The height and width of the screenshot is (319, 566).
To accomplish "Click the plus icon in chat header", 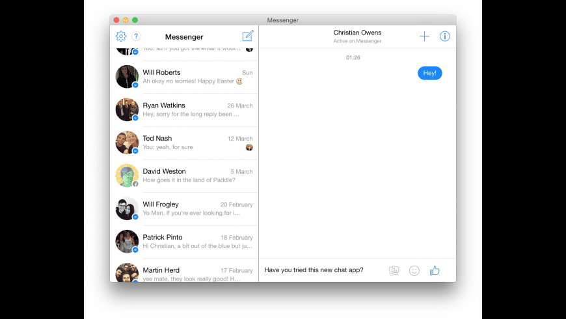I will click(424, 36).
